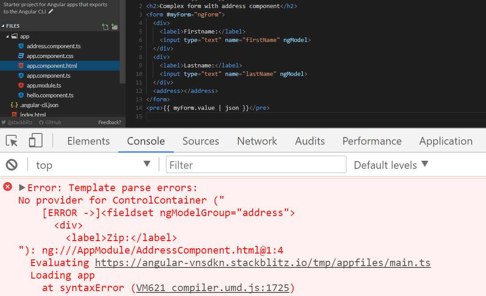This screenshot has width=486, height=296.
Task: Expand the Template parse errors message
Action: click(x=22, y=187)
